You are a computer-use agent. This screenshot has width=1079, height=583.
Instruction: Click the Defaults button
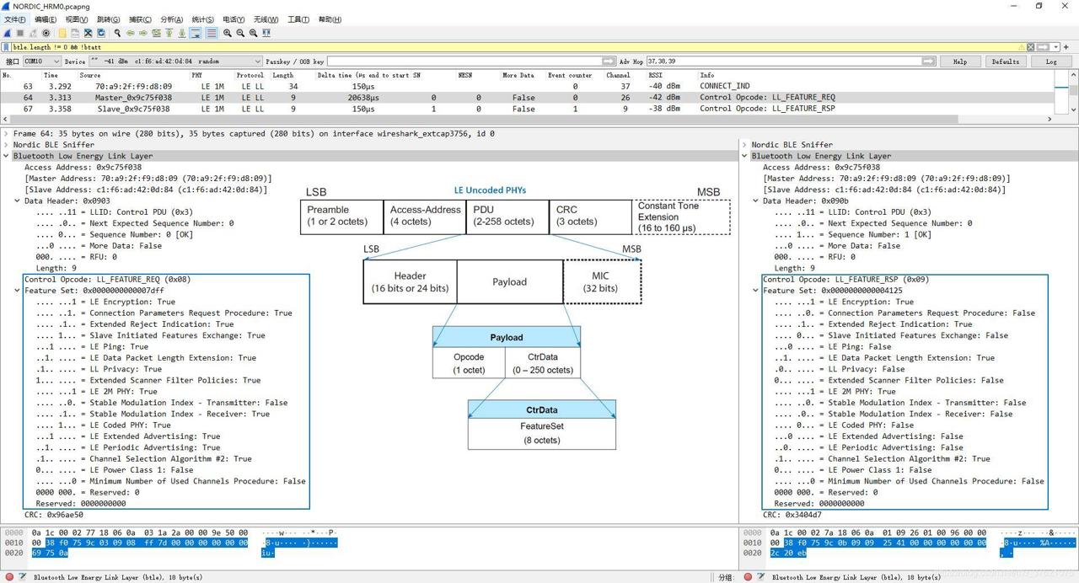[x=1005, y=62]
